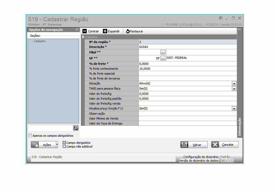Toggle Apenas os campos obrigatórios checkbox
The height and width of the screenshot is (192, 275).
click(30, 135)
